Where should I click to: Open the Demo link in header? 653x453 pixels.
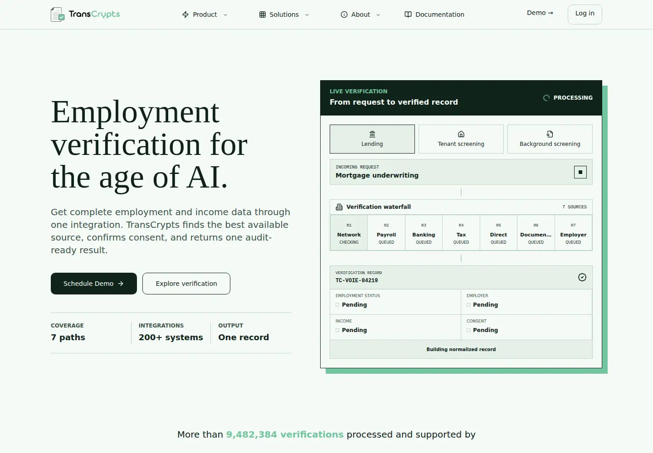(540, 13)
